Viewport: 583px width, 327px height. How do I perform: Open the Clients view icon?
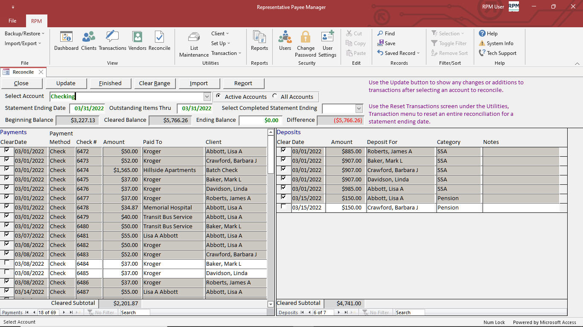[89, 41]
